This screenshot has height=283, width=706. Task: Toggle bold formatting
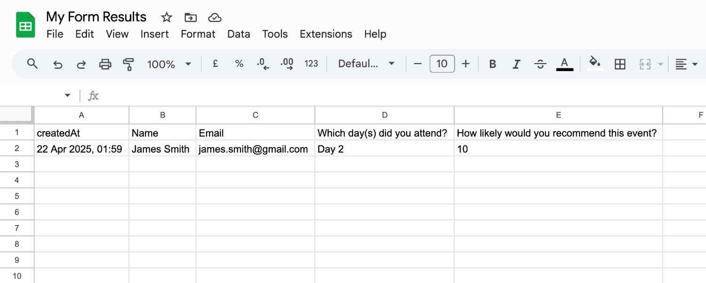[x=493, y=64]
